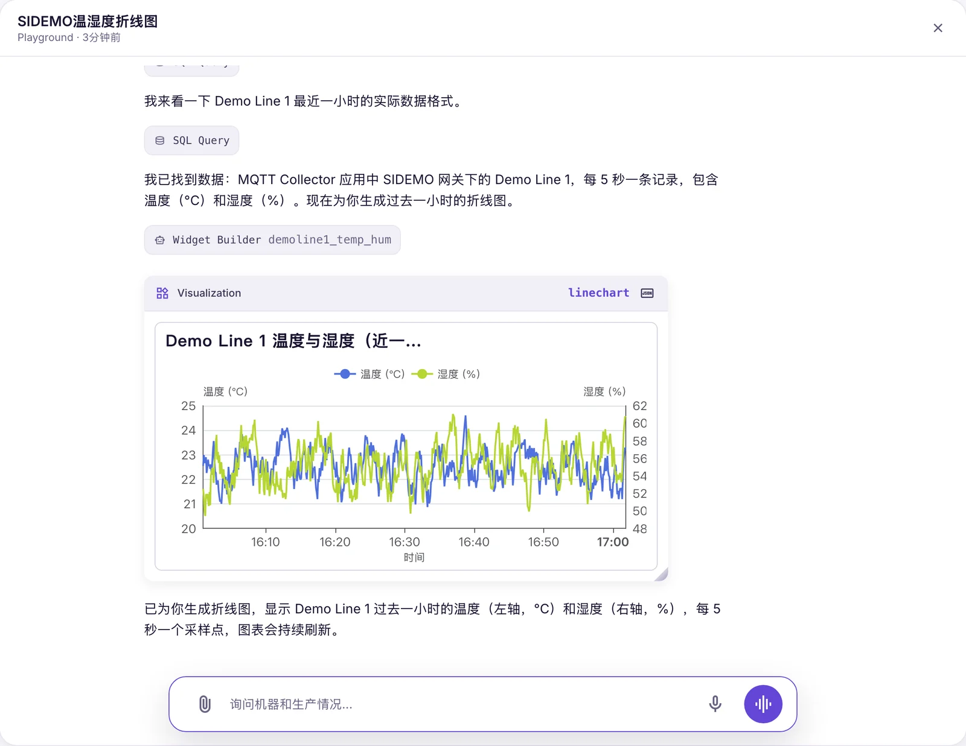Toggle the 湿度 (%) legend series
The height and width of the screenshot is (746, 966).
[446, 374]
